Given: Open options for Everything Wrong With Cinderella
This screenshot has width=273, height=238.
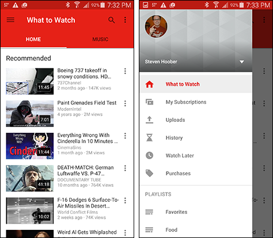Looking at the screenshot, I should click(x=125, y=136).
